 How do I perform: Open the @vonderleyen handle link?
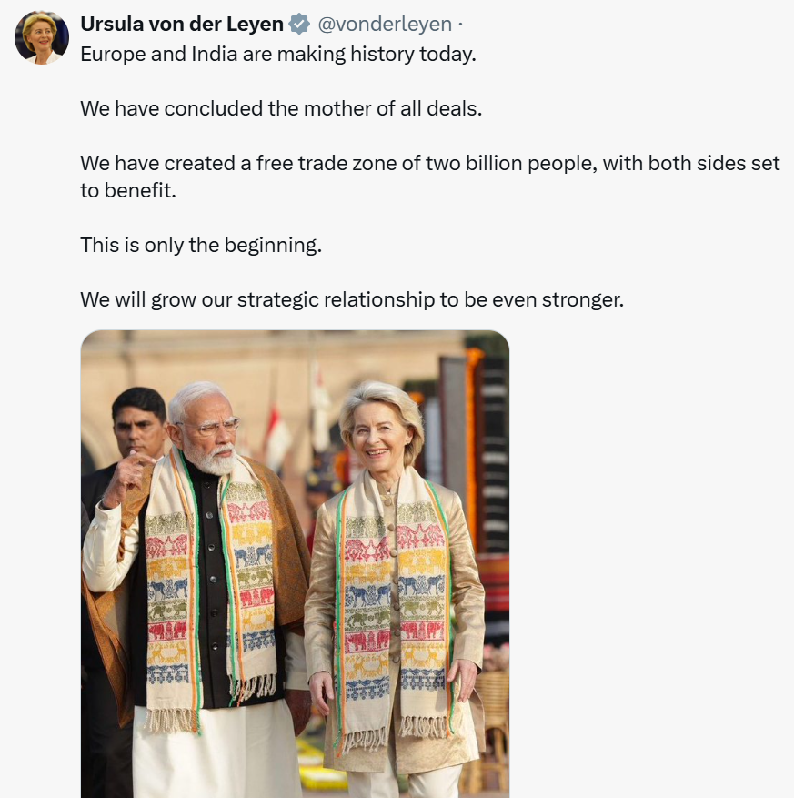(x=383, y=25)
